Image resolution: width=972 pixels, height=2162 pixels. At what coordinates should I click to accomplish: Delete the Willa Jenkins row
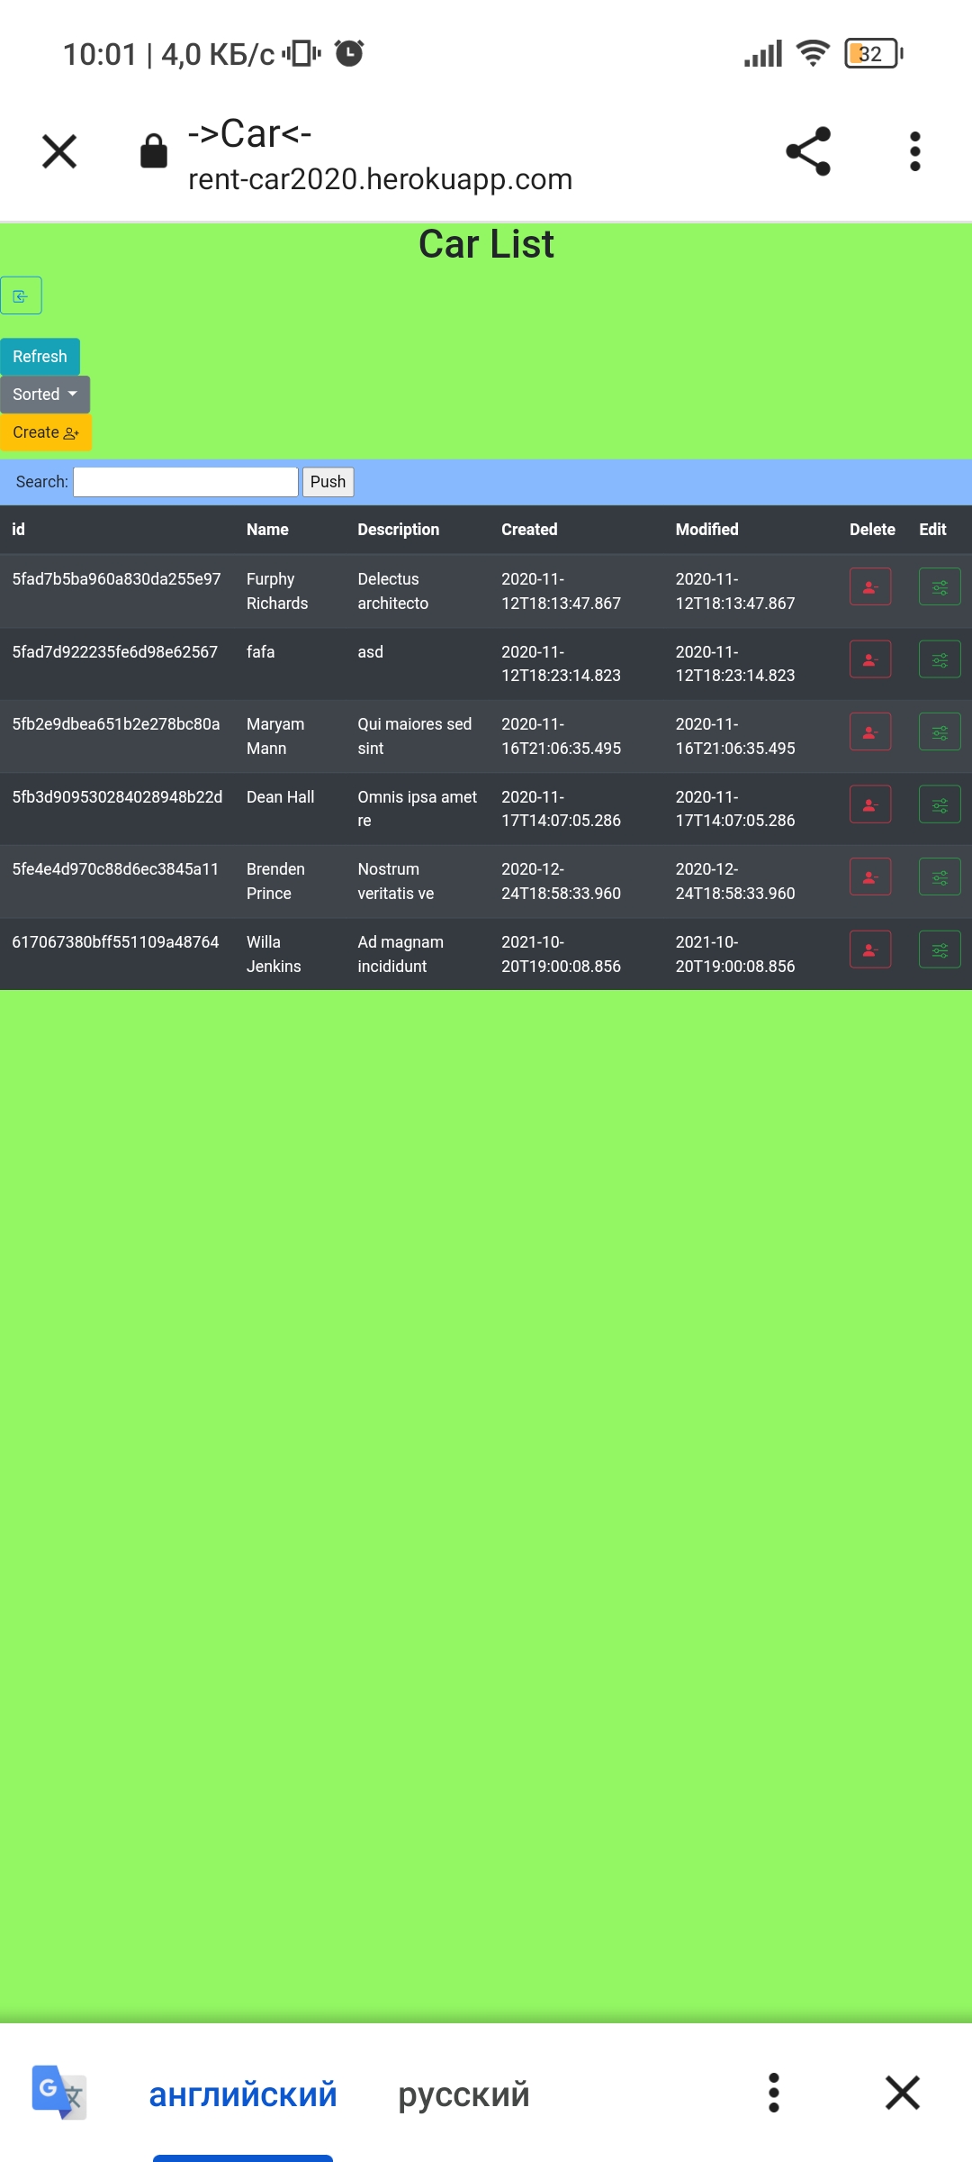pos(870,949)
